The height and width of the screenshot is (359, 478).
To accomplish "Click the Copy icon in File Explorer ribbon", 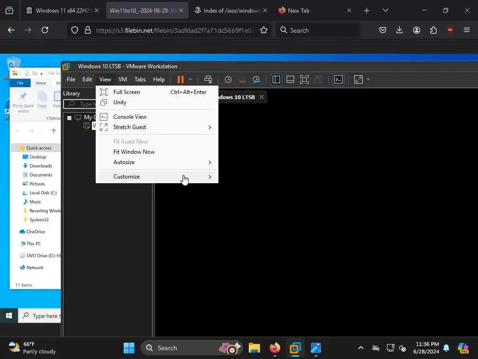I will [x=42, y=100].
